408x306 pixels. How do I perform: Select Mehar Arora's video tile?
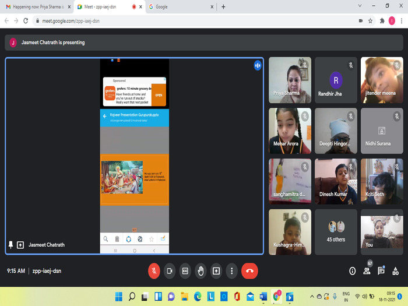pos(290,131)
